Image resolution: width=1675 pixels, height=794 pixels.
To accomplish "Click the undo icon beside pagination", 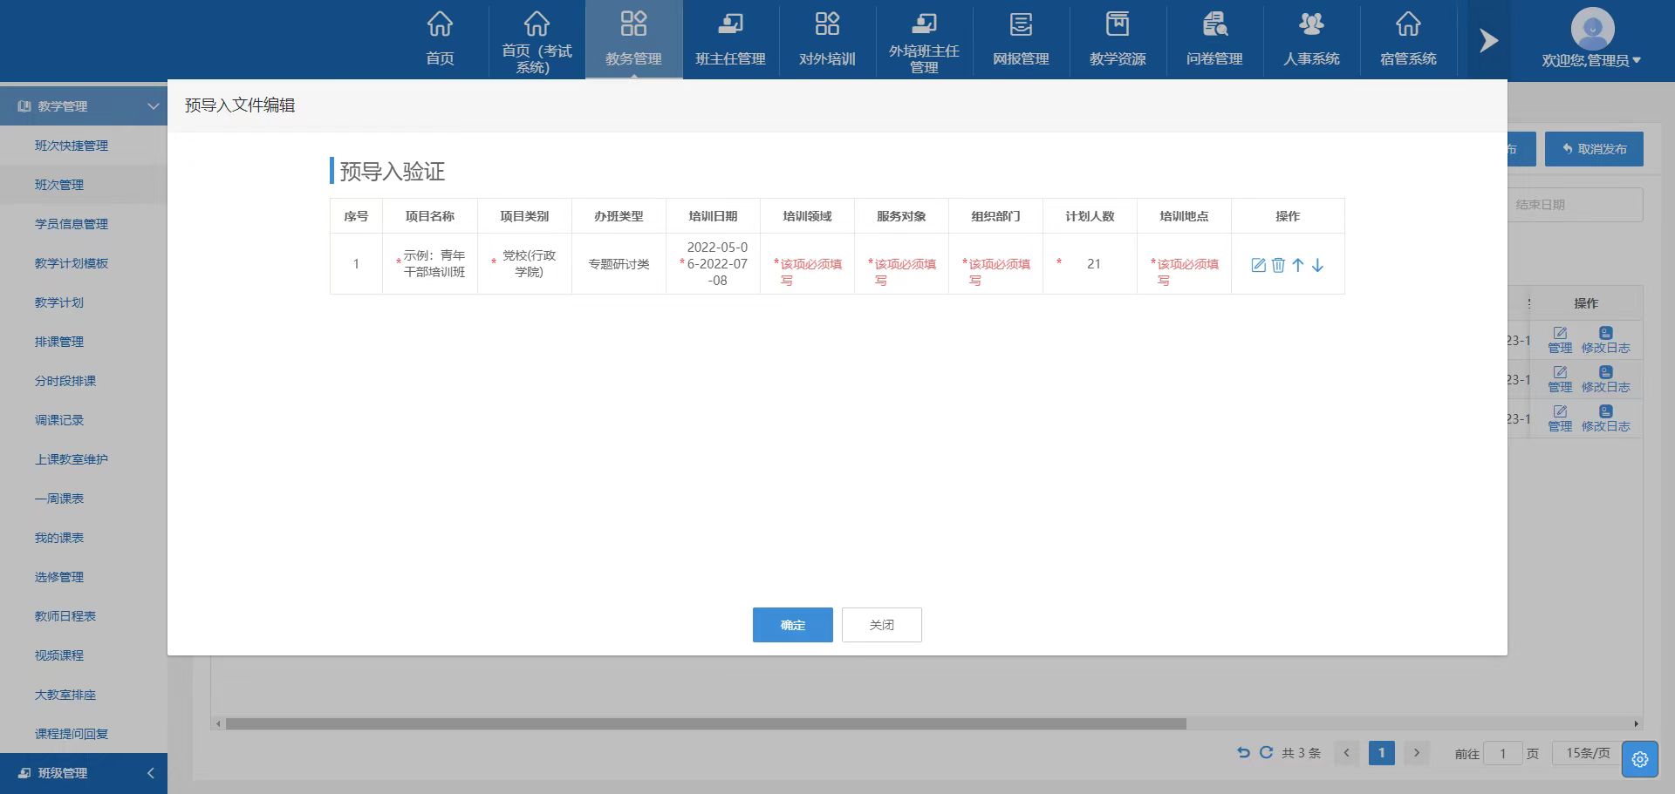I will point(1243,752).
